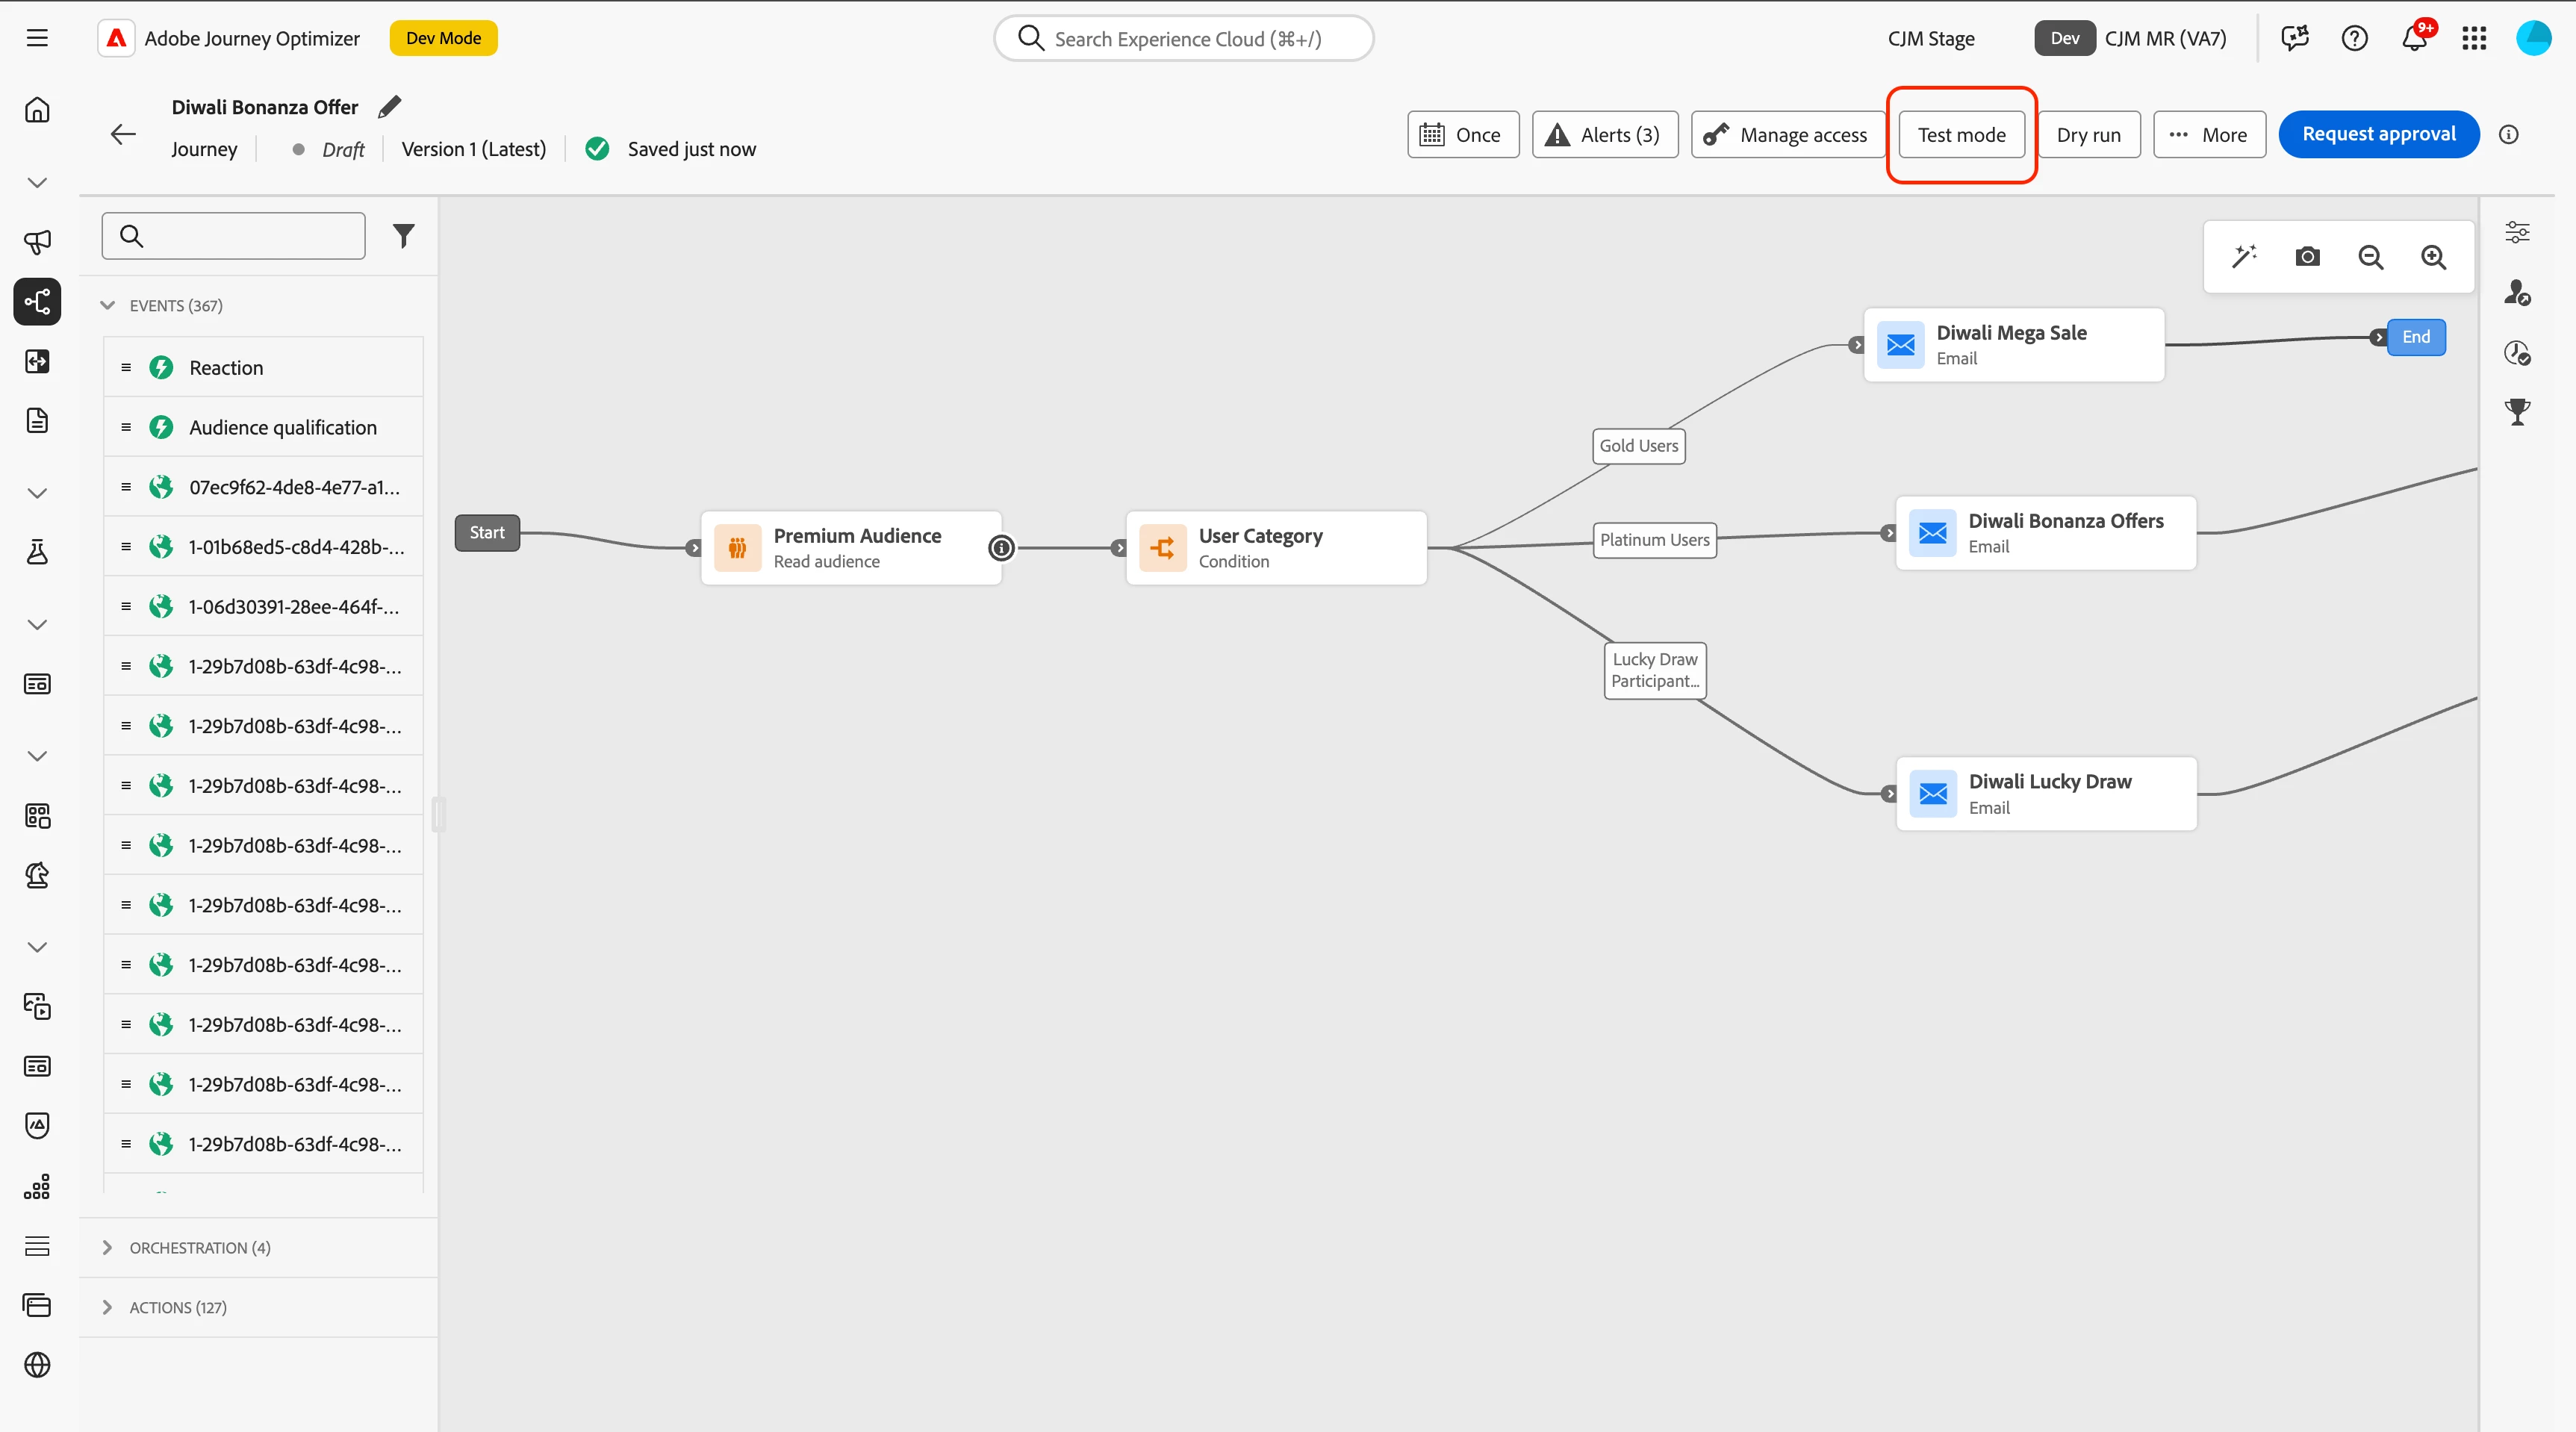2576x1432 pixels.
Task: Open the app switcher grid icon
Action: (x=2474, y=38)
